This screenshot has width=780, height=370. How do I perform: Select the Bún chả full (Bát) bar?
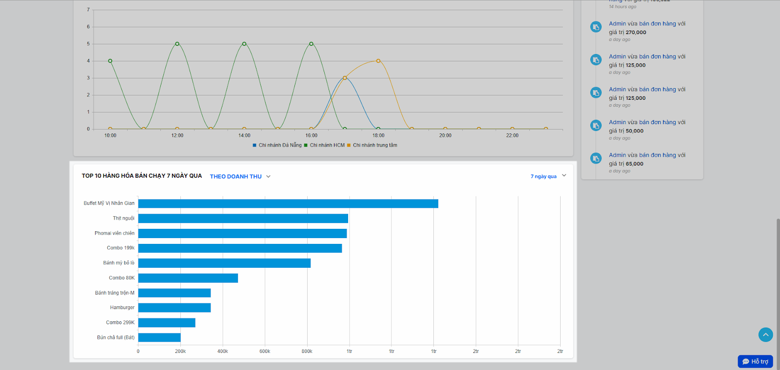[x=159, y=337]
